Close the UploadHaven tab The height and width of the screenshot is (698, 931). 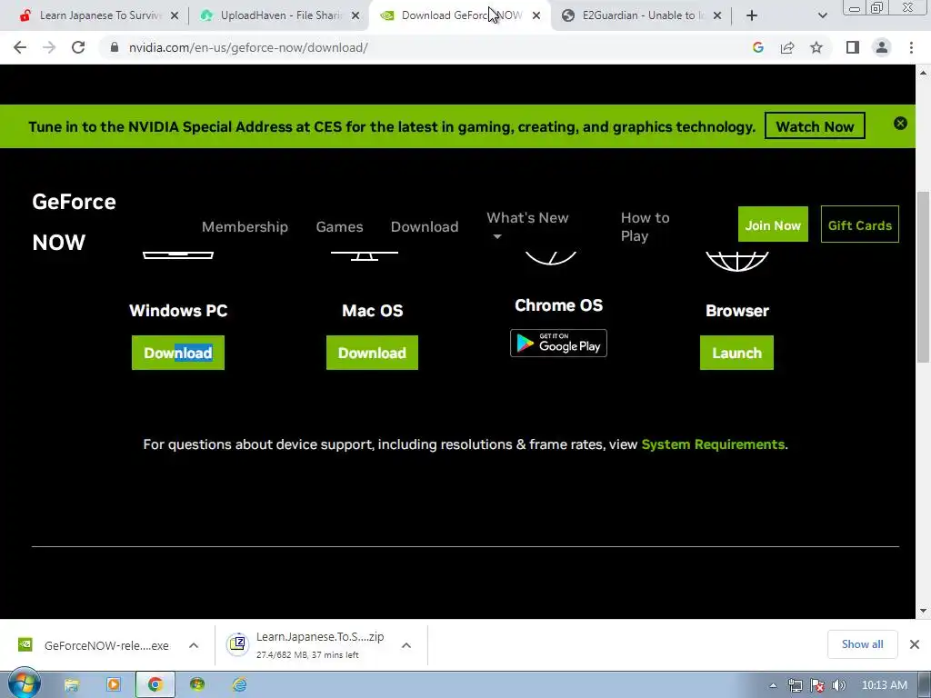(x=355, y=15)
